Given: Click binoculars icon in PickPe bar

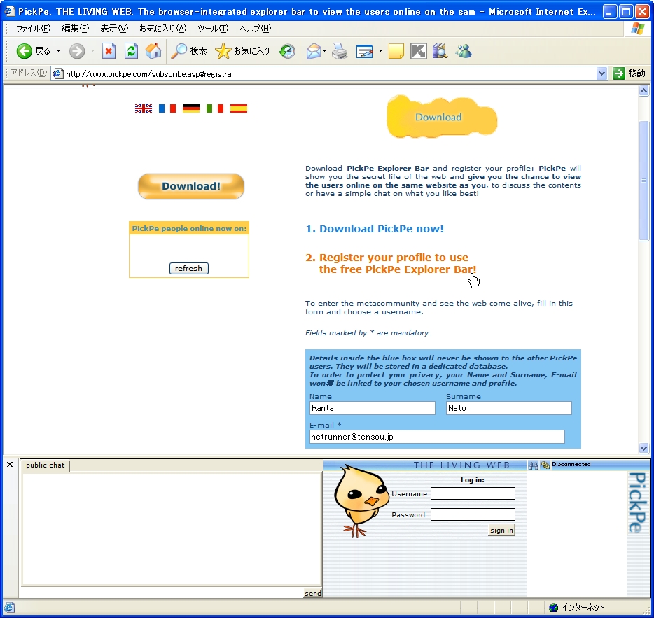Looking at the screenshot, I should pyautogui.click(x=533, y=465).
